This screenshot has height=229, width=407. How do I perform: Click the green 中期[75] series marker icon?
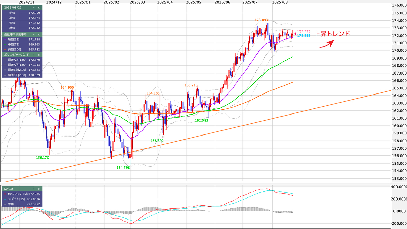(5, 44)
